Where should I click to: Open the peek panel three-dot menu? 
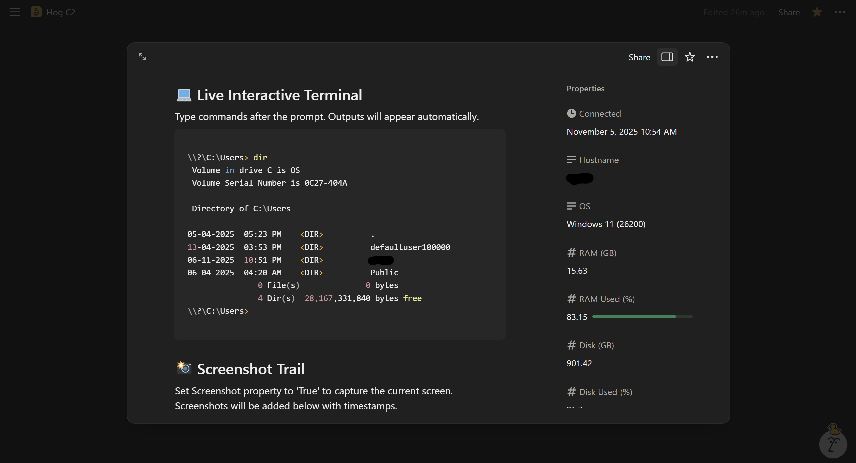[712, 57]
